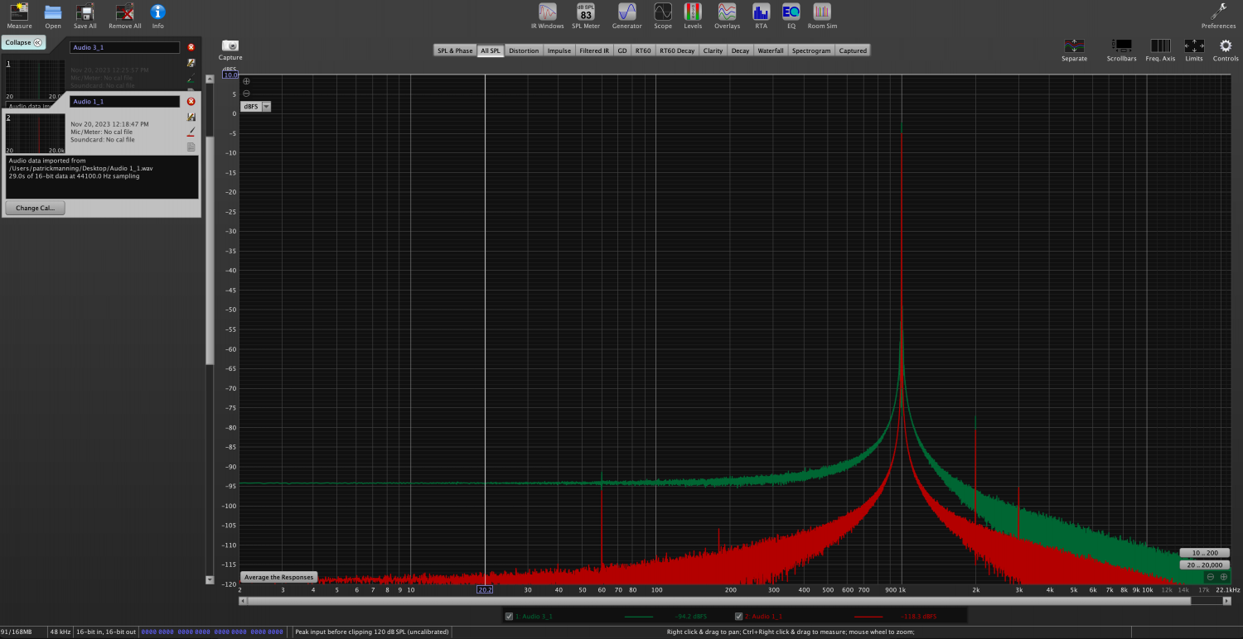Click horizontal zoom in icon at graph corner
The image size is (1243, 639).
(x=1224, y=576)
